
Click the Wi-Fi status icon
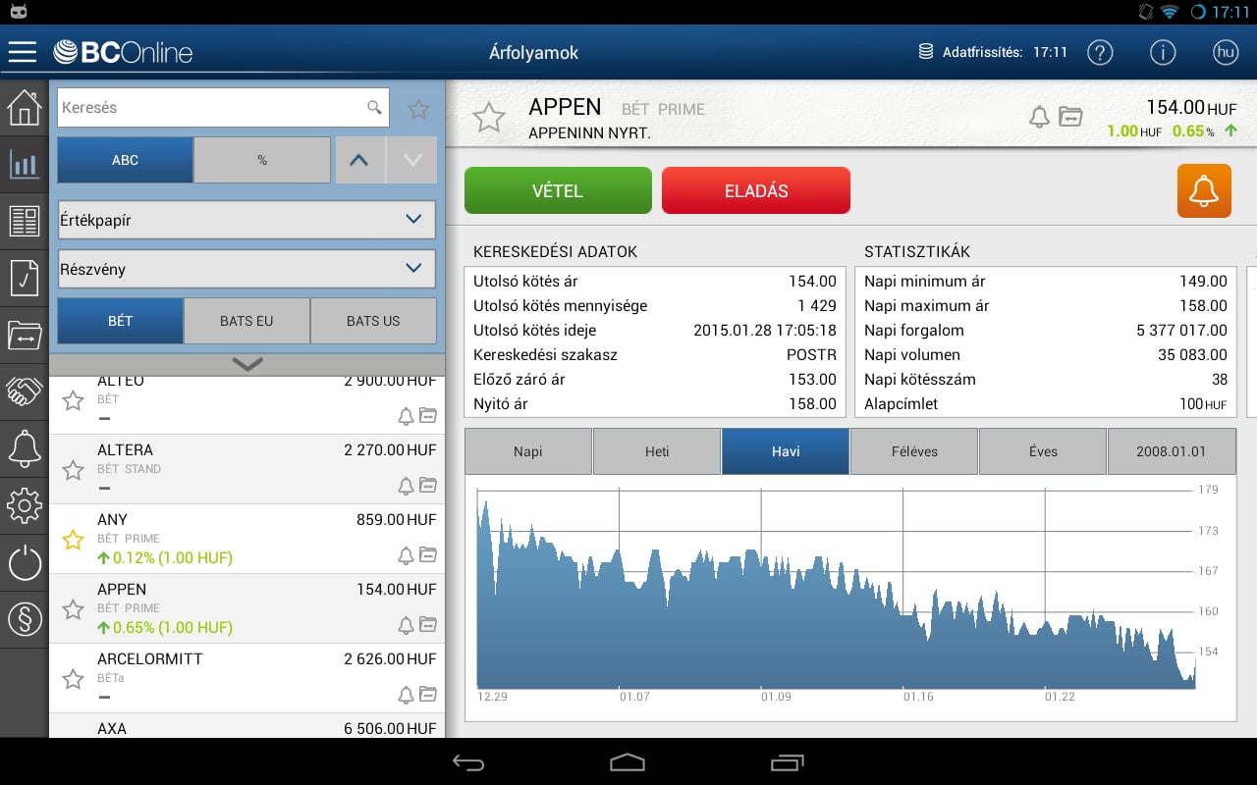[1169, 12]
